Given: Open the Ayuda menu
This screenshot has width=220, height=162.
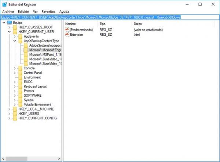Looking at the screenshot, I should click(64, 12).
